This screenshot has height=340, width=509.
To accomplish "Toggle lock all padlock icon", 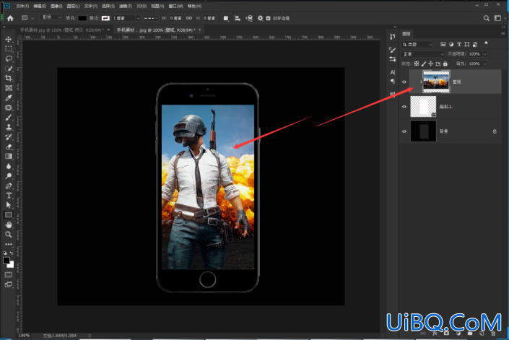I will tap(445, 64).
